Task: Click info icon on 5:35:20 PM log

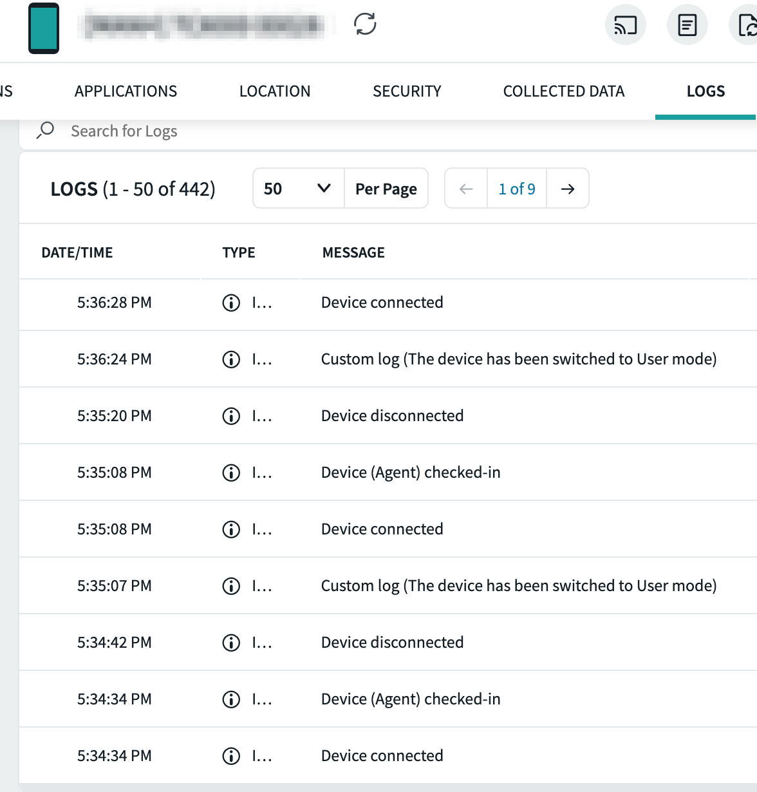Action: click(231, 416)
